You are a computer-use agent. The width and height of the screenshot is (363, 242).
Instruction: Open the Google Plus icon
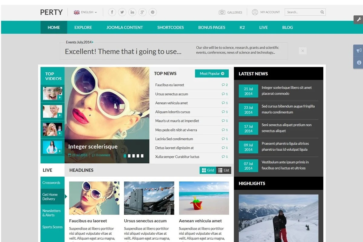point(142,12)
